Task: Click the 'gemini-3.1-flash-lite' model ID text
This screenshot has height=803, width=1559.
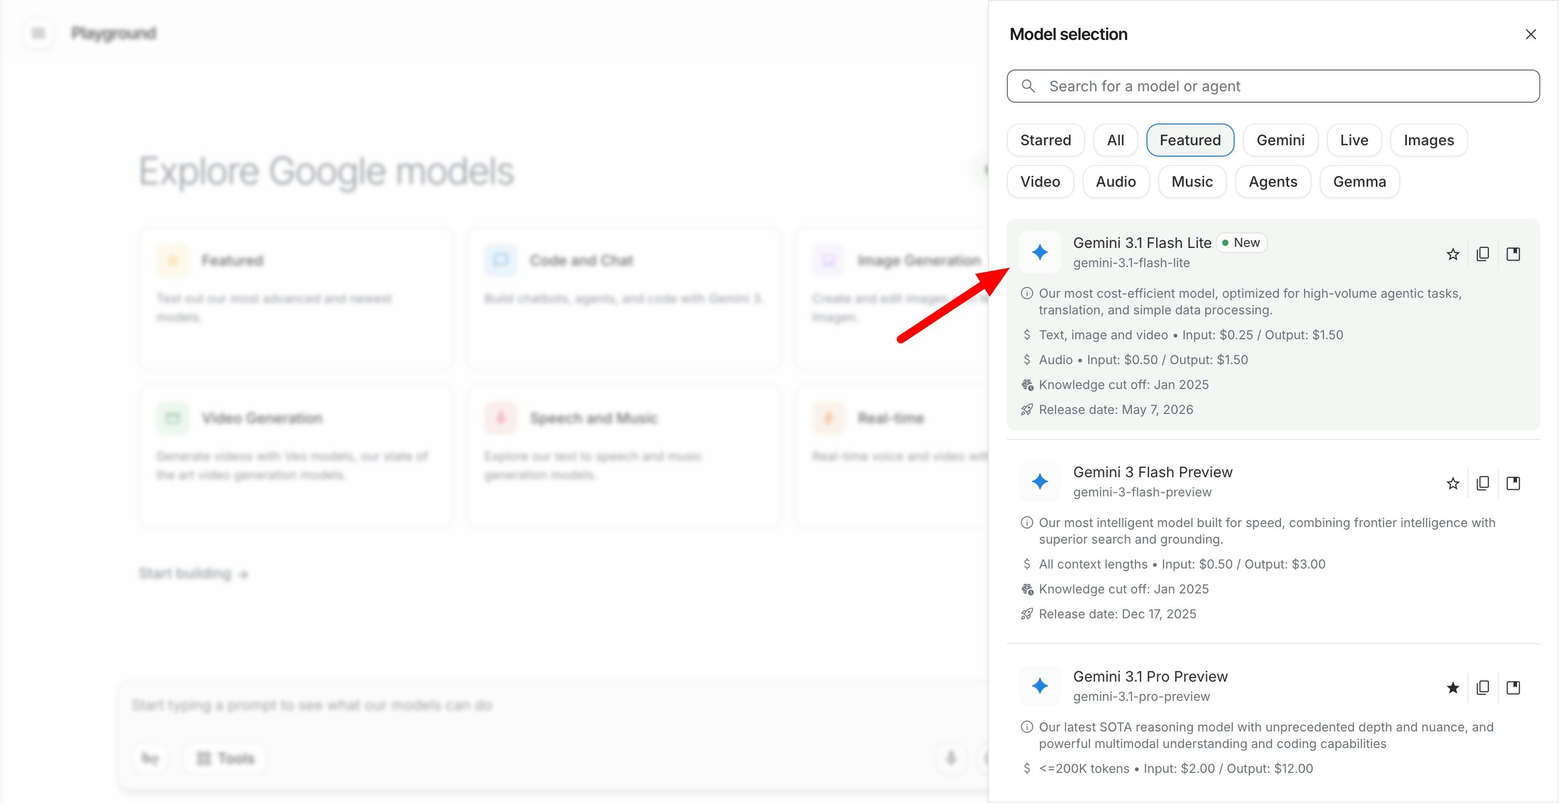Action: click(1131, 262)
